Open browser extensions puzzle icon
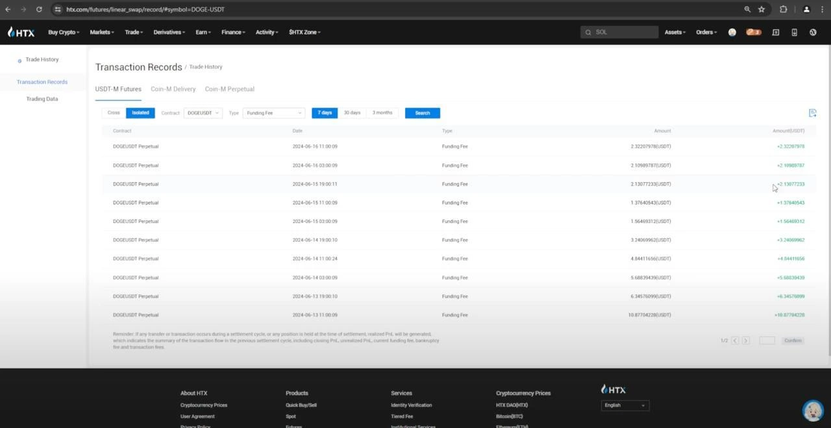Viewport: 831px width, 428px height. click(x=783, y=9)
